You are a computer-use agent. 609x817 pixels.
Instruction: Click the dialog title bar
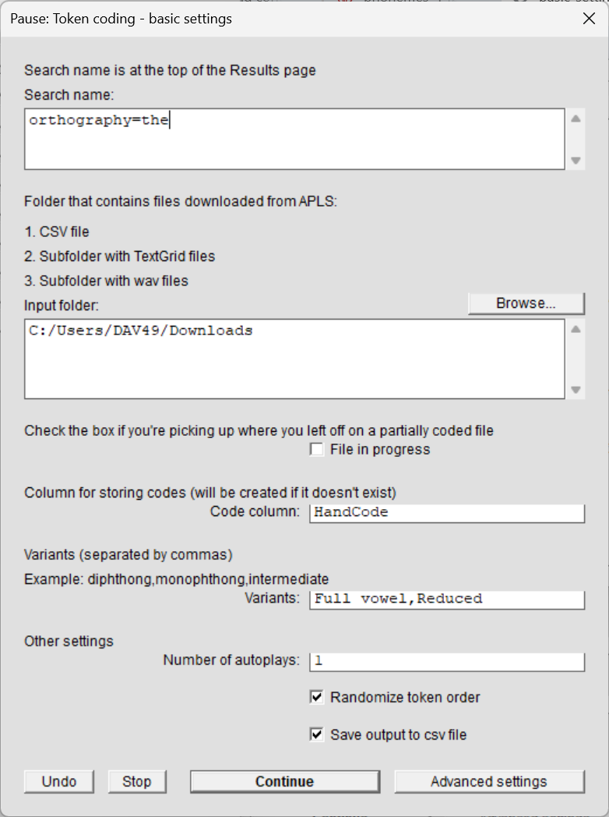click(x=296, y=19)
